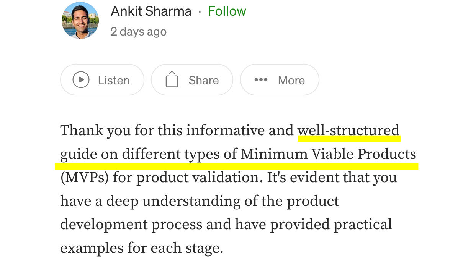Viewport: 458px width, 257px height.
Task: Click the three-dot ellipsis icon
Action: [261, 80]
